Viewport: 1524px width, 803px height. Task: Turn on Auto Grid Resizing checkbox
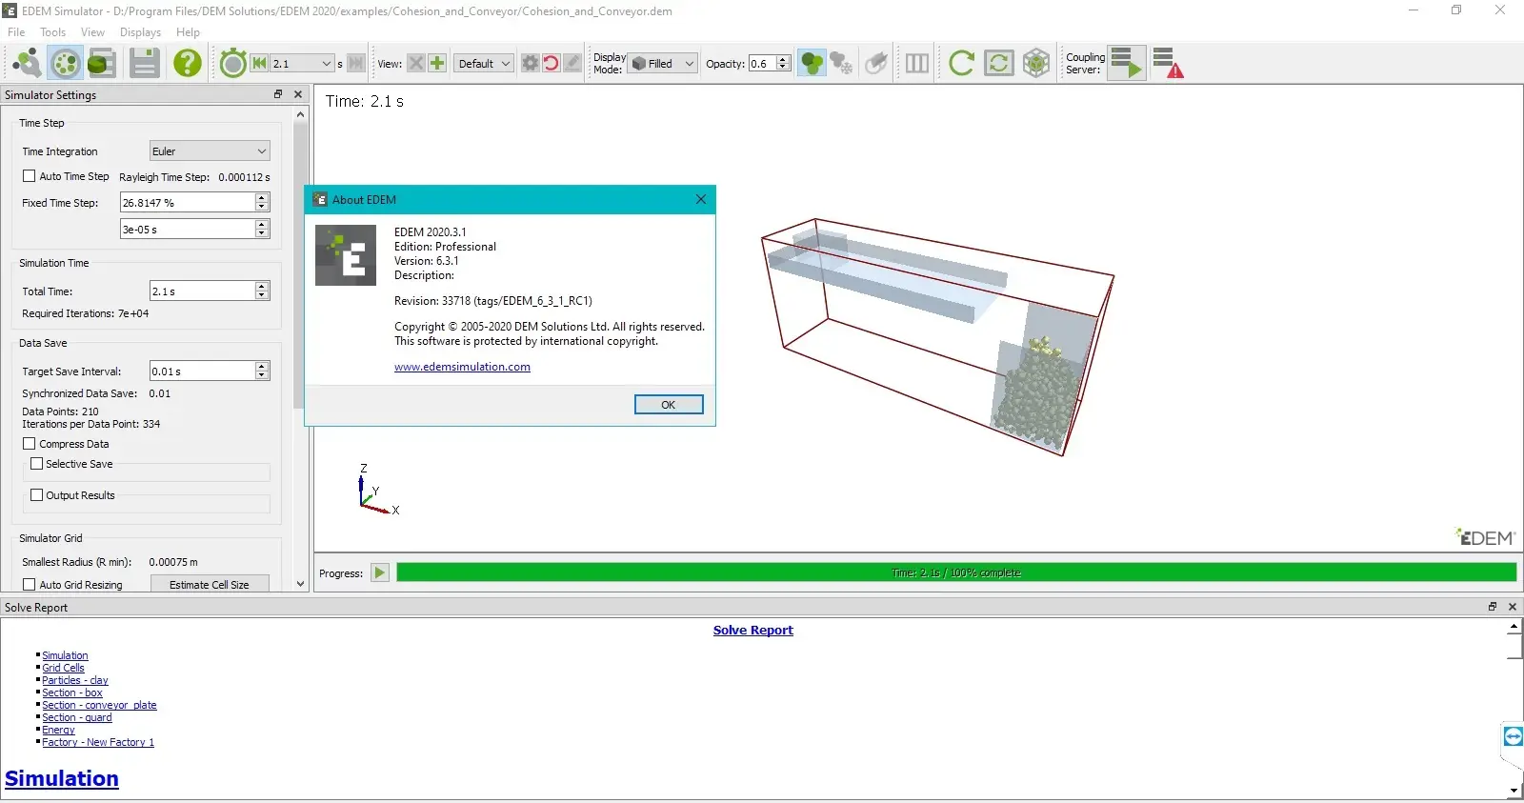30,585
